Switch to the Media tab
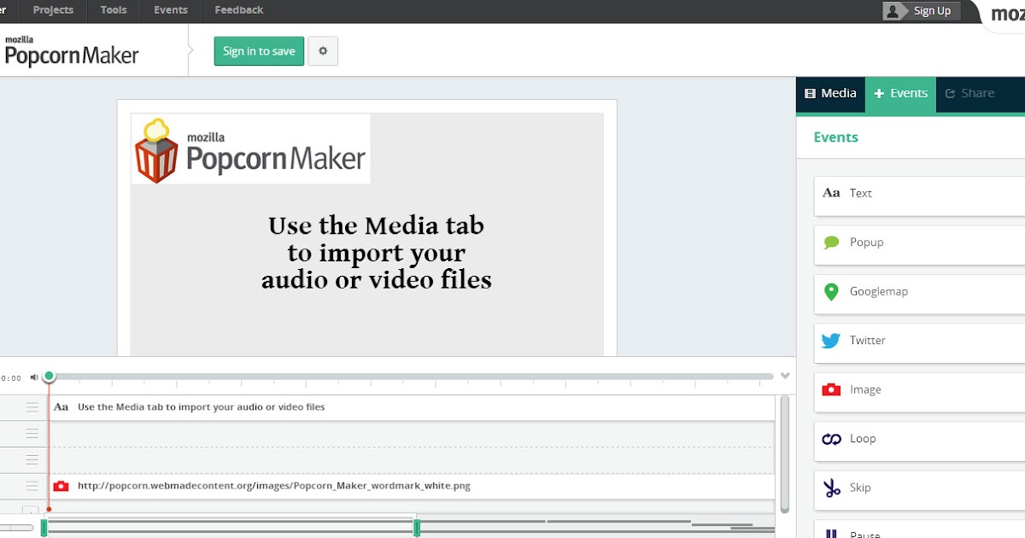The height and width of the screenshot is (538, 1025). pos(830,93)
